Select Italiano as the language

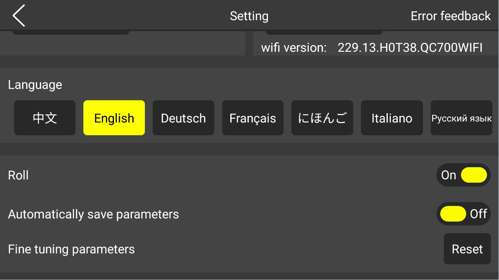(x=392, y=118)
